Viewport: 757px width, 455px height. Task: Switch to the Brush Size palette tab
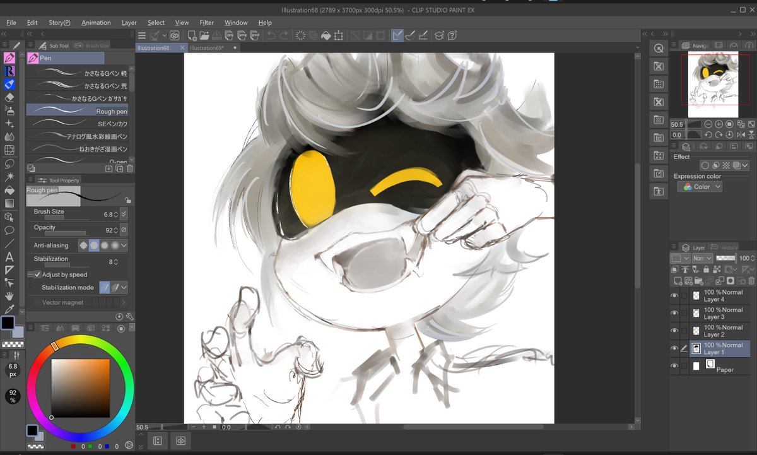(92, 45)
